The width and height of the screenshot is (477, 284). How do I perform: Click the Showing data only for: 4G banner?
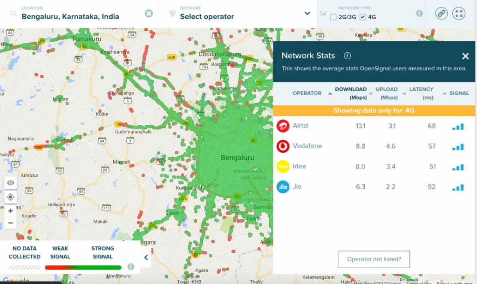coord(374,110)
